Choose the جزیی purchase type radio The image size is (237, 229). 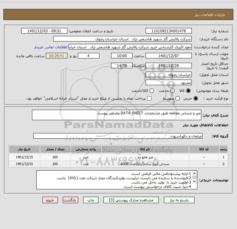click(195, 98)
